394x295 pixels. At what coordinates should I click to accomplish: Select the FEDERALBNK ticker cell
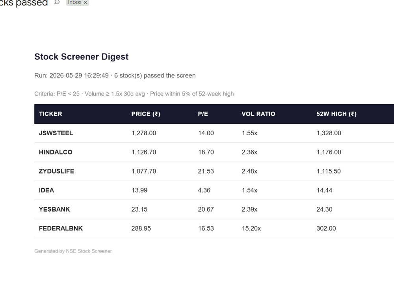coord(61,229)
